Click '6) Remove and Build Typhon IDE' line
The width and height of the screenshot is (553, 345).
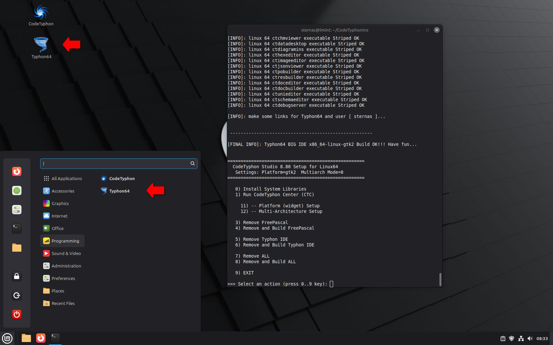pos(275,245)
